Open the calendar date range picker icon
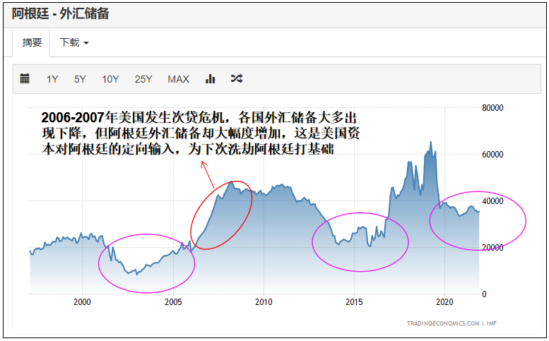This screenshot has height=341, width=549. (x=25, y=79)
